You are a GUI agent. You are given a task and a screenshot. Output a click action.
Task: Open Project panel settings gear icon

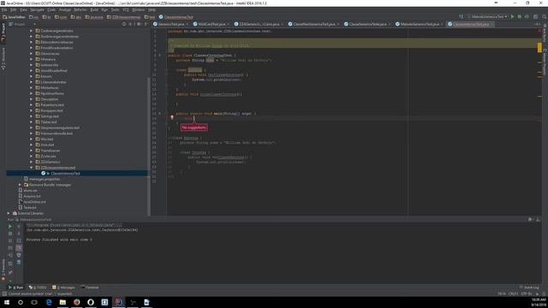tap(139, 24)
